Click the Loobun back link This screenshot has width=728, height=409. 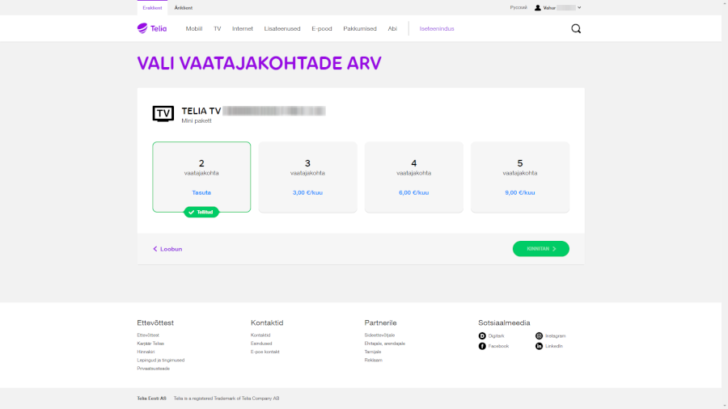click(x=167, y=249)
